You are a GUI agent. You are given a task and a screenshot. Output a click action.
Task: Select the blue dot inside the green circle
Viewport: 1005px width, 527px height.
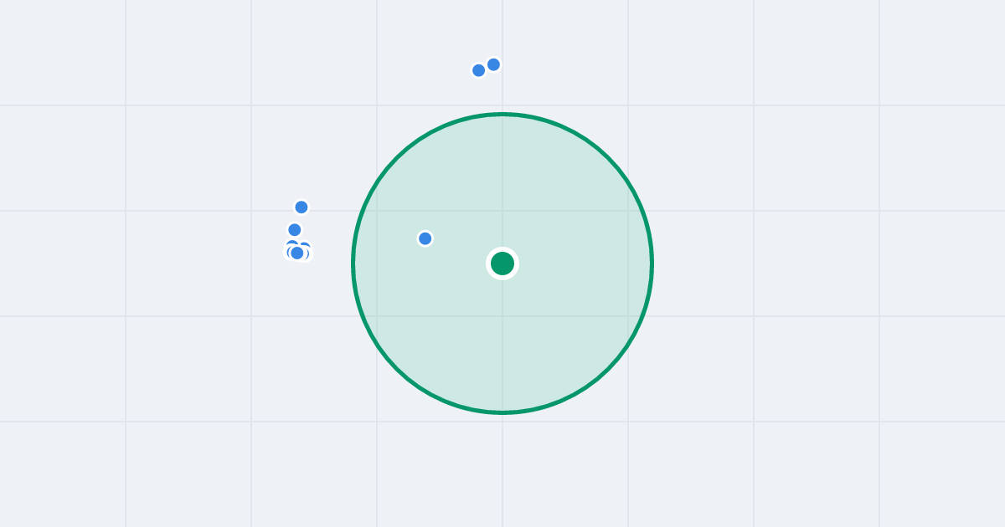point(425,238)
